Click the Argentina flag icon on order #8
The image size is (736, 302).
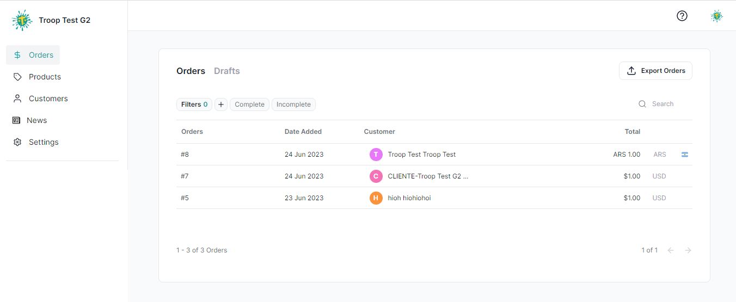point(685,155)
